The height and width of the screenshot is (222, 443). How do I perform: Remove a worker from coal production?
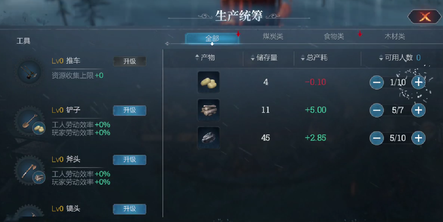click(376, 138)
